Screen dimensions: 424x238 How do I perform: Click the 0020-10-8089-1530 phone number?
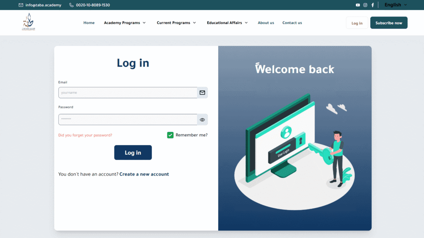93,5
